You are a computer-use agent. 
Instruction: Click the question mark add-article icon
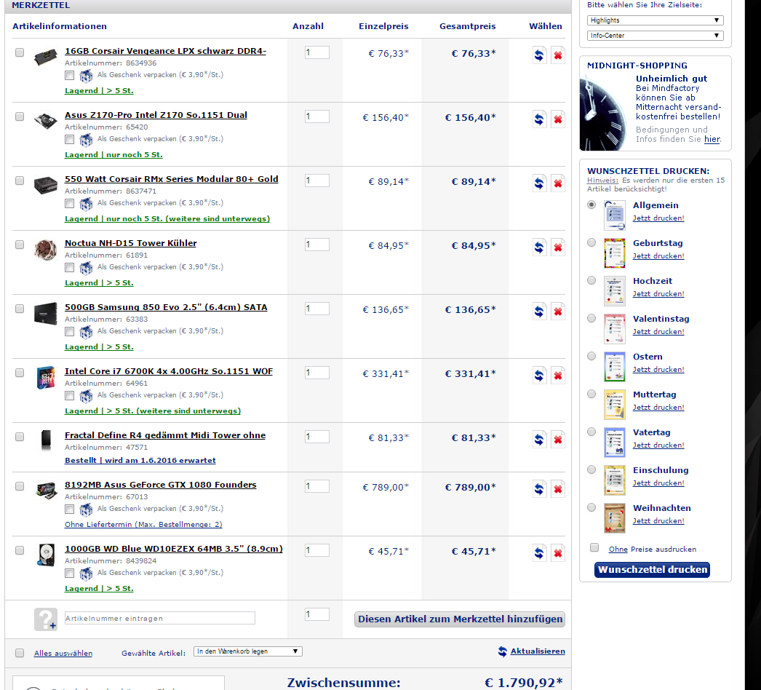[x=46, y=619]
